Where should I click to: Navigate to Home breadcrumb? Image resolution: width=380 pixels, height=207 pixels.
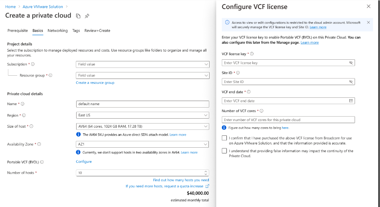pos(10,7)
